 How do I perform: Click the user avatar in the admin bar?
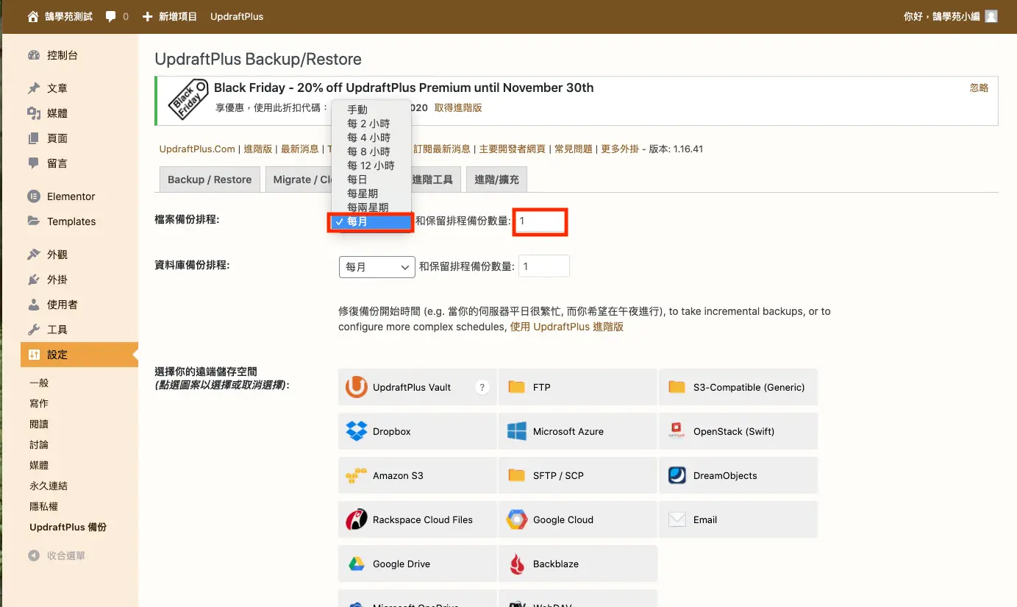[x=991, y=16]
